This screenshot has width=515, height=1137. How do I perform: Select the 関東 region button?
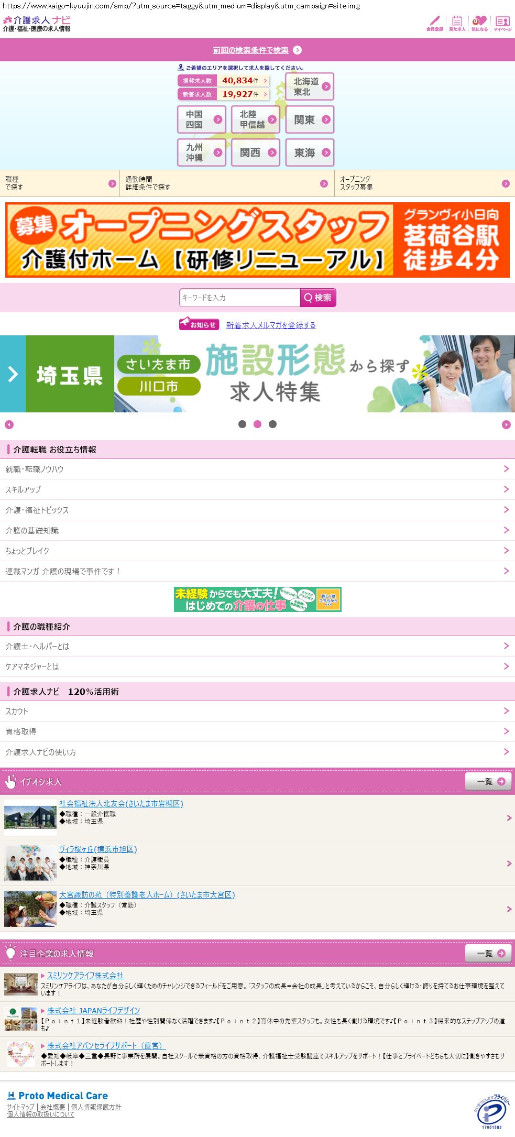[310, 119]
